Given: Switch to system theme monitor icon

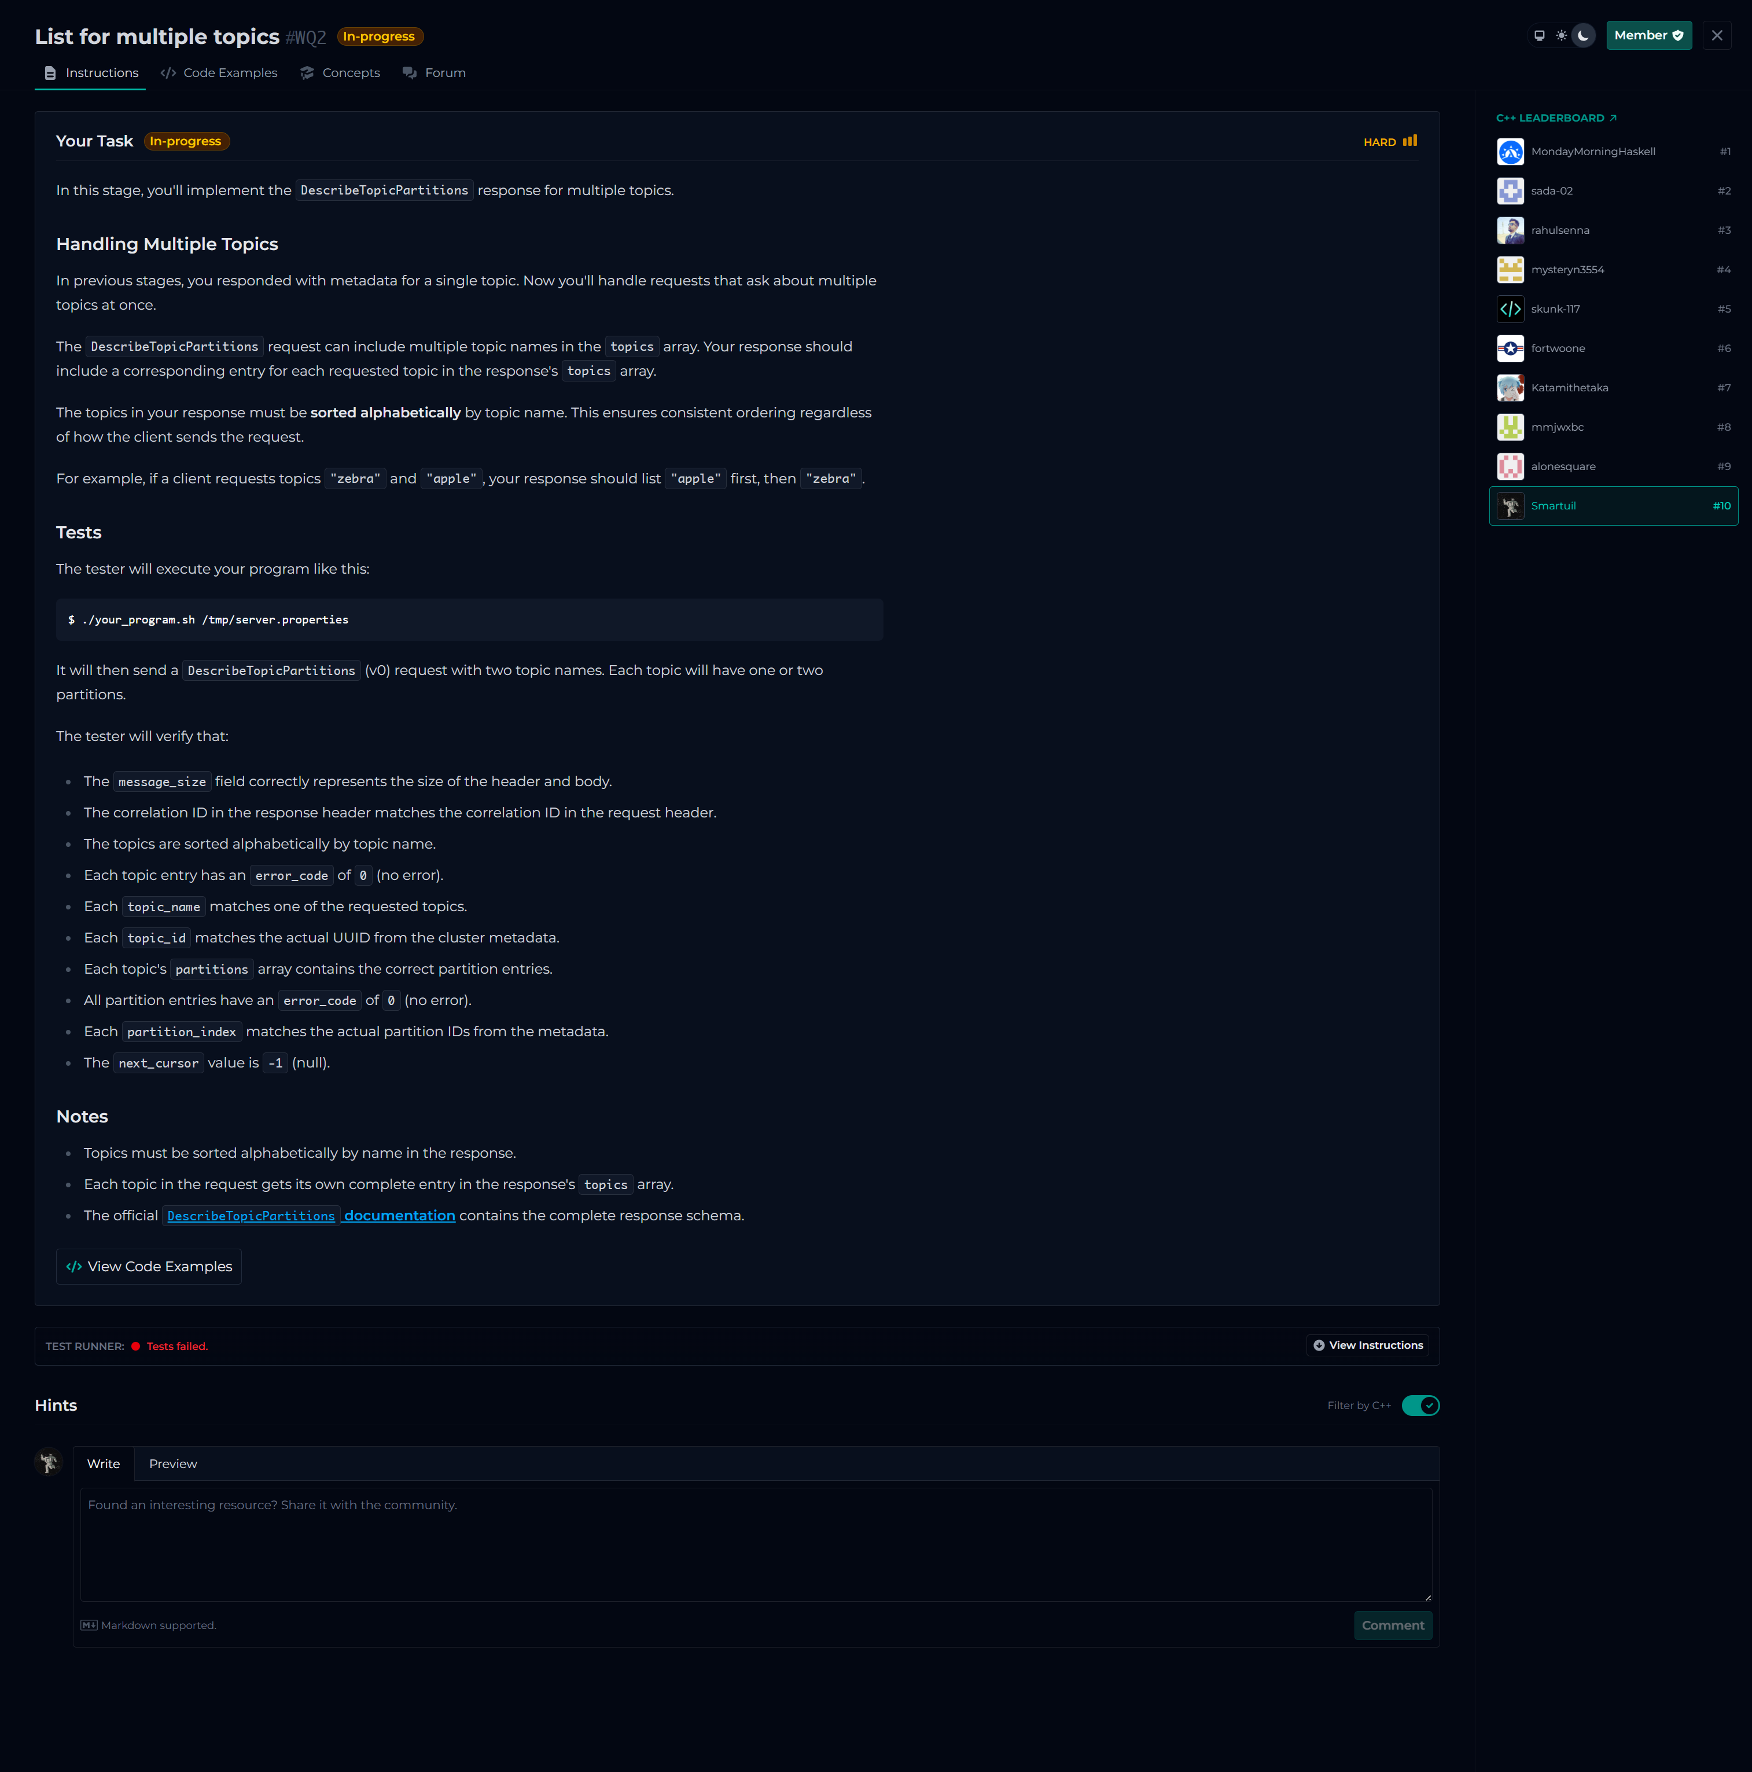Looking at the screenshot, I should click(1539, 36).
